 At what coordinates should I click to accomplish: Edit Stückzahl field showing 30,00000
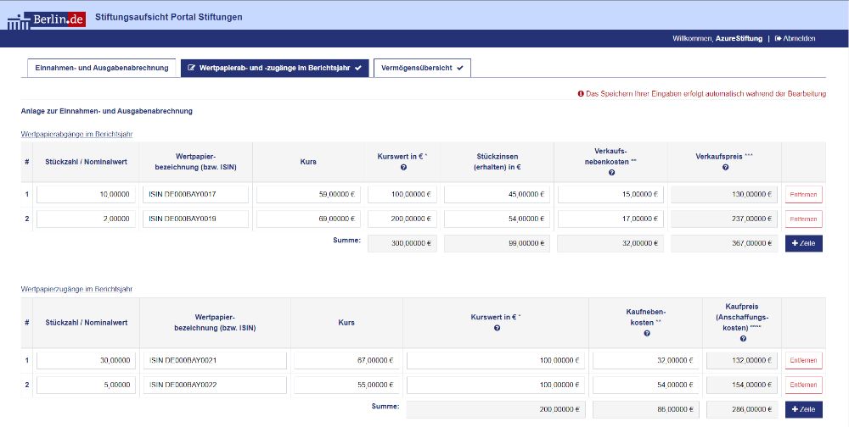tap(86, 360)
